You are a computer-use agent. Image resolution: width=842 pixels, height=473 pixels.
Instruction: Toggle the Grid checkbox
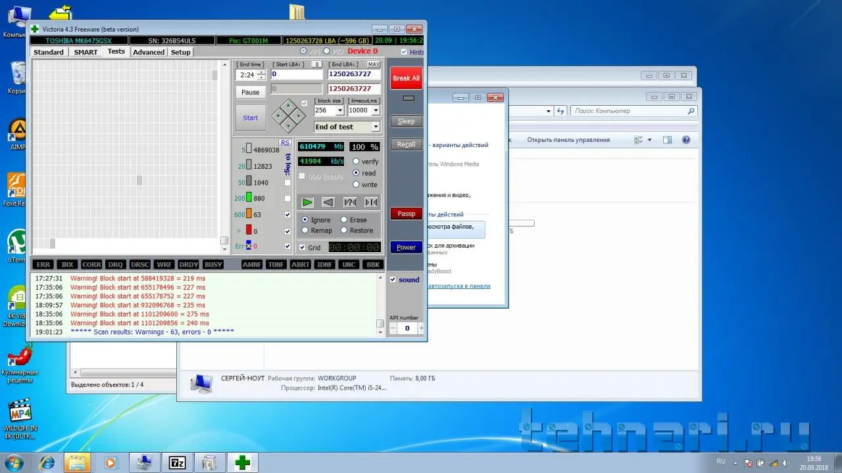(x=303, y=248)
